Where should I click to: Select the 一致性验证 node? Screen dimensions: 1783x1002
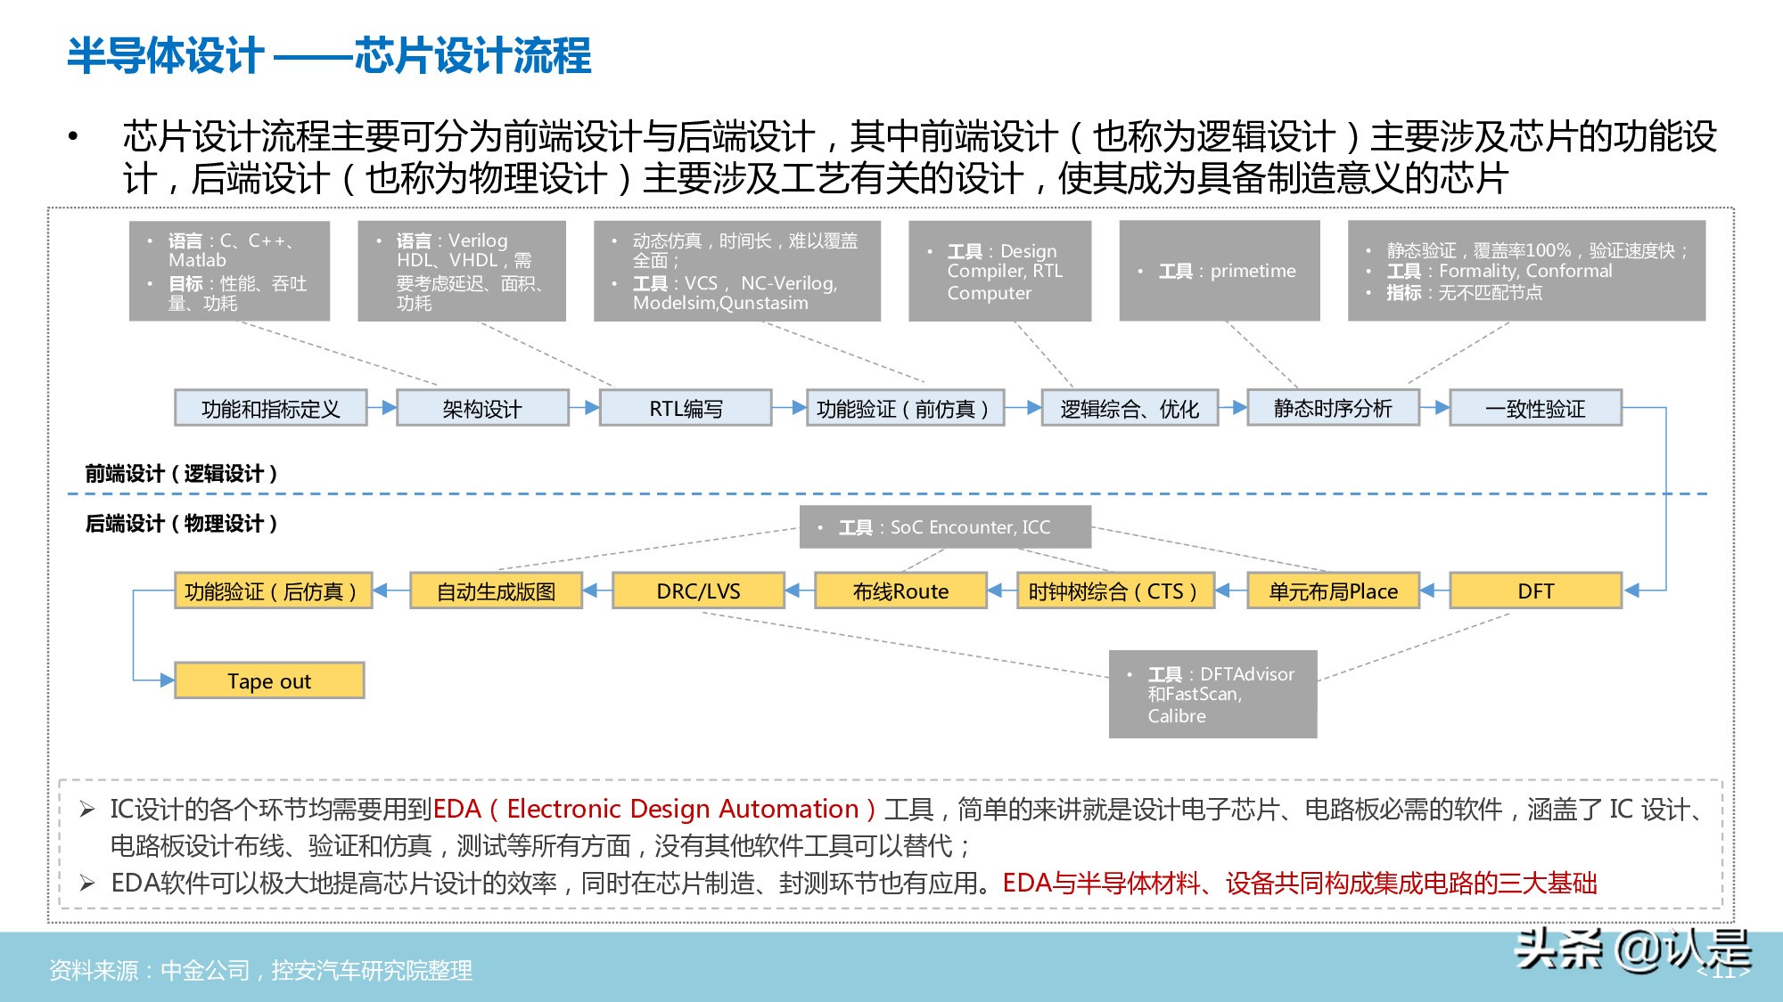(1534, 408)
